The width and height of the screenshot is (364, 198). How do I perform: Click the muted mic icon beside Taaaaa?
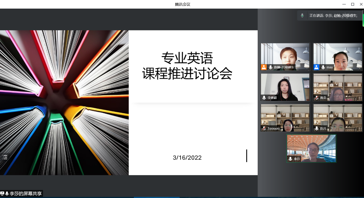pyautogui.click(x=264, y=128)
